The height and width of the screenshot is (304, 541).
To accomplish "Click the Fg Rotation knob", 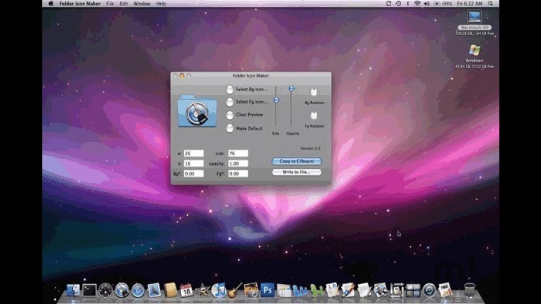I will click(x=313, y=115).
